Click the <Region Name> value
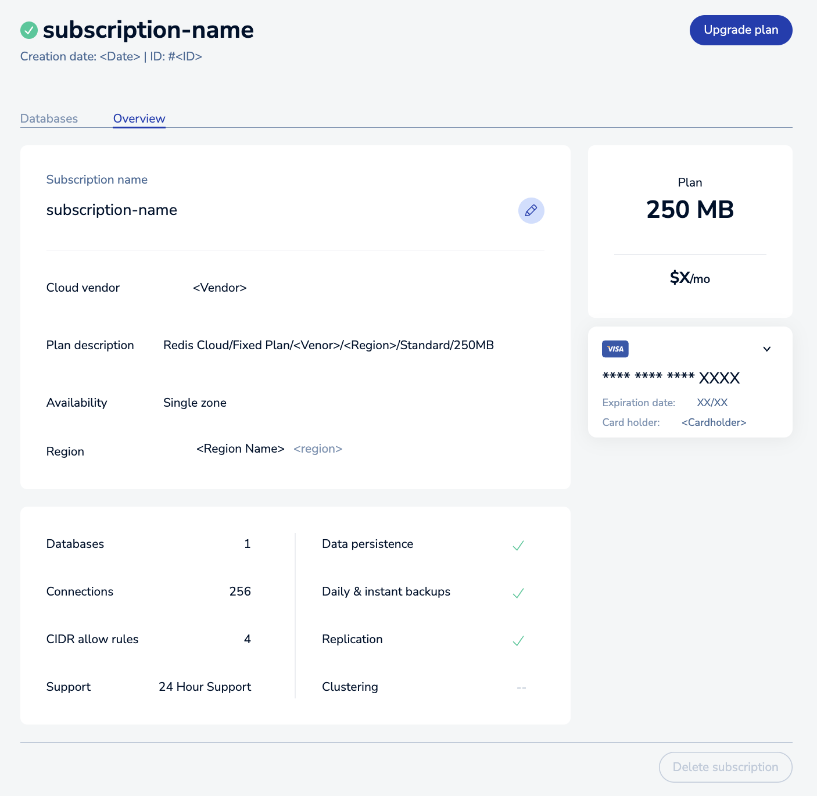The height and width of the screenshot is (796, 817). (240, 449)
